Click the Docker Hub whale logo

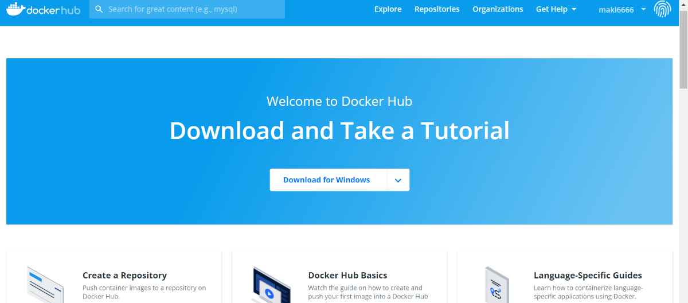(x=44, y=9)
